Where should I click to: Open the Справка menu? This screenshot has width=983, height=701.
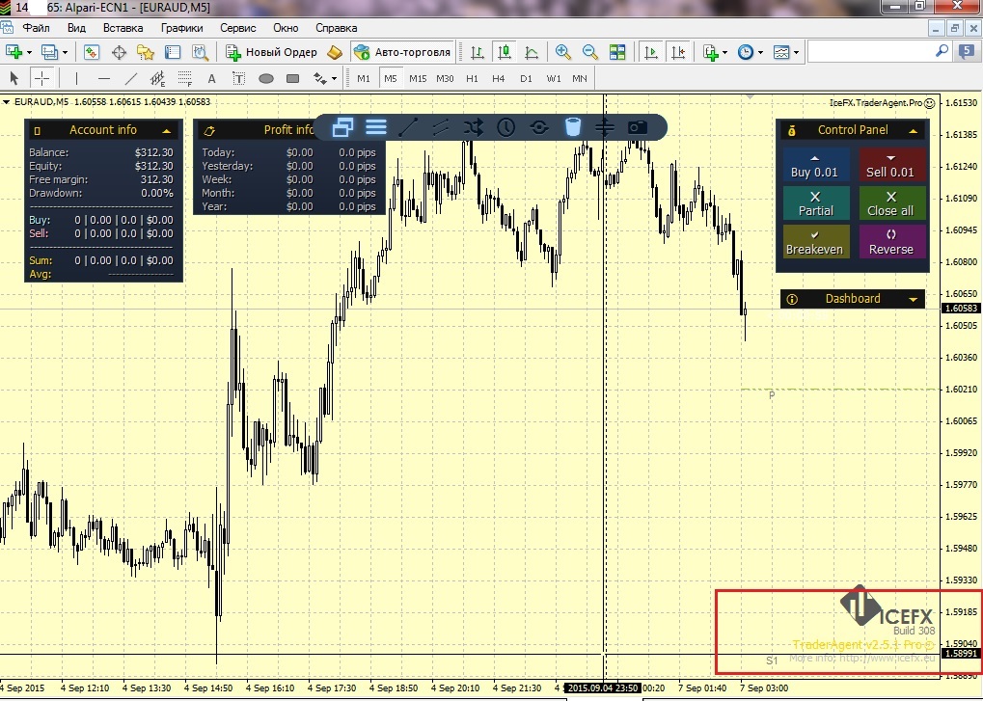pos(337,28)
